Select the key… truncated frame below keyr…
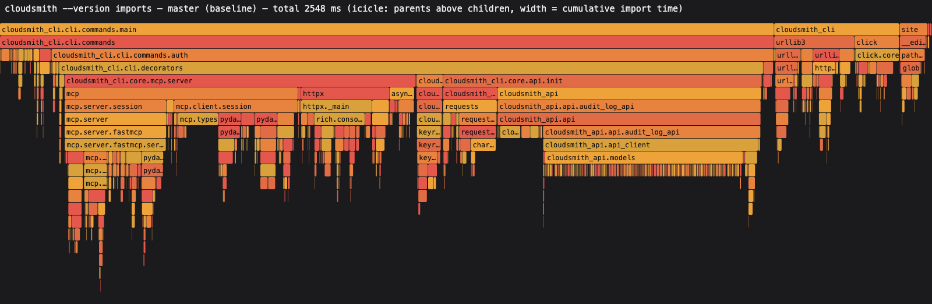Screen dimensions: 932x304 click(428, 158)
